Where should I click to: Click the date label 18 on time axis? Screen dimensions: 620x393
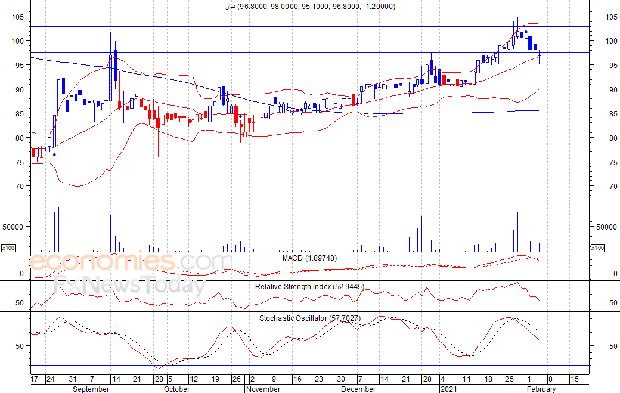pyautogui.click(x=488, y=379)
